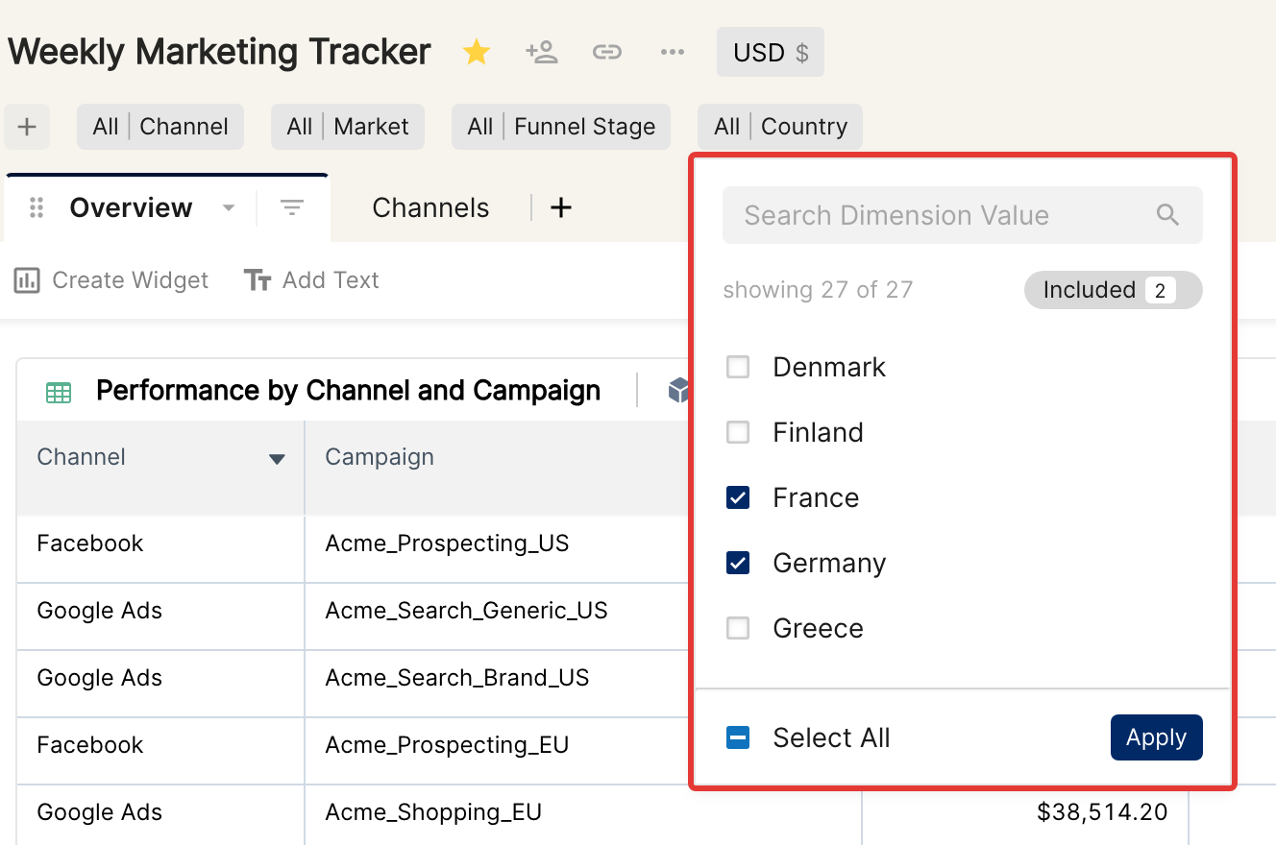Open the filter lines icon beside Overview
Viewport: 1276px width, 845px height.
point(292,207)
